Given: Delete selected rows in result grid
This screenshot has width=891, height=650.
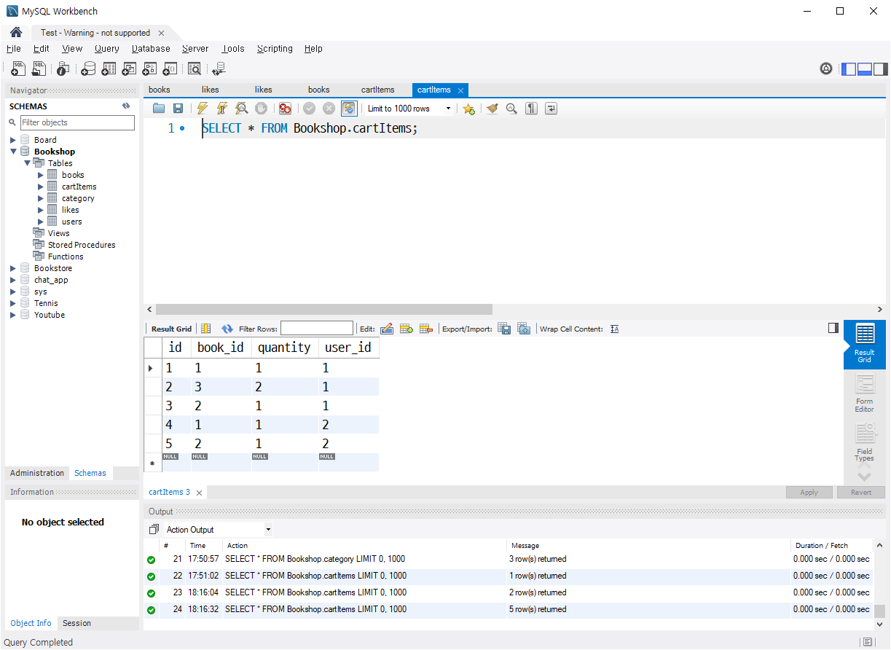Looking at the screenshot, I should tap(426, 329).
